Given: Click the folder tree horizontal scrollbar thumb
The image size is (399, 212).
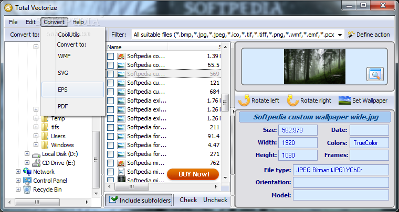Looking at the screenshot, I should 37,202.
